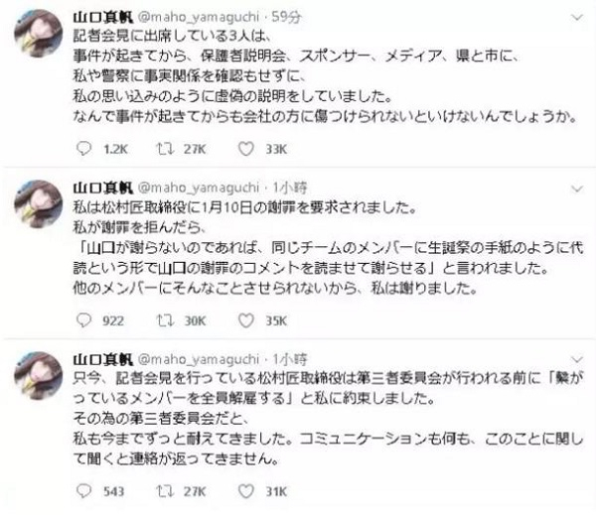This screenshot has width=596, height=515.
Task: Expand options chevron on the 1月10日 apology tweet
Action: [x=577, y=189]
